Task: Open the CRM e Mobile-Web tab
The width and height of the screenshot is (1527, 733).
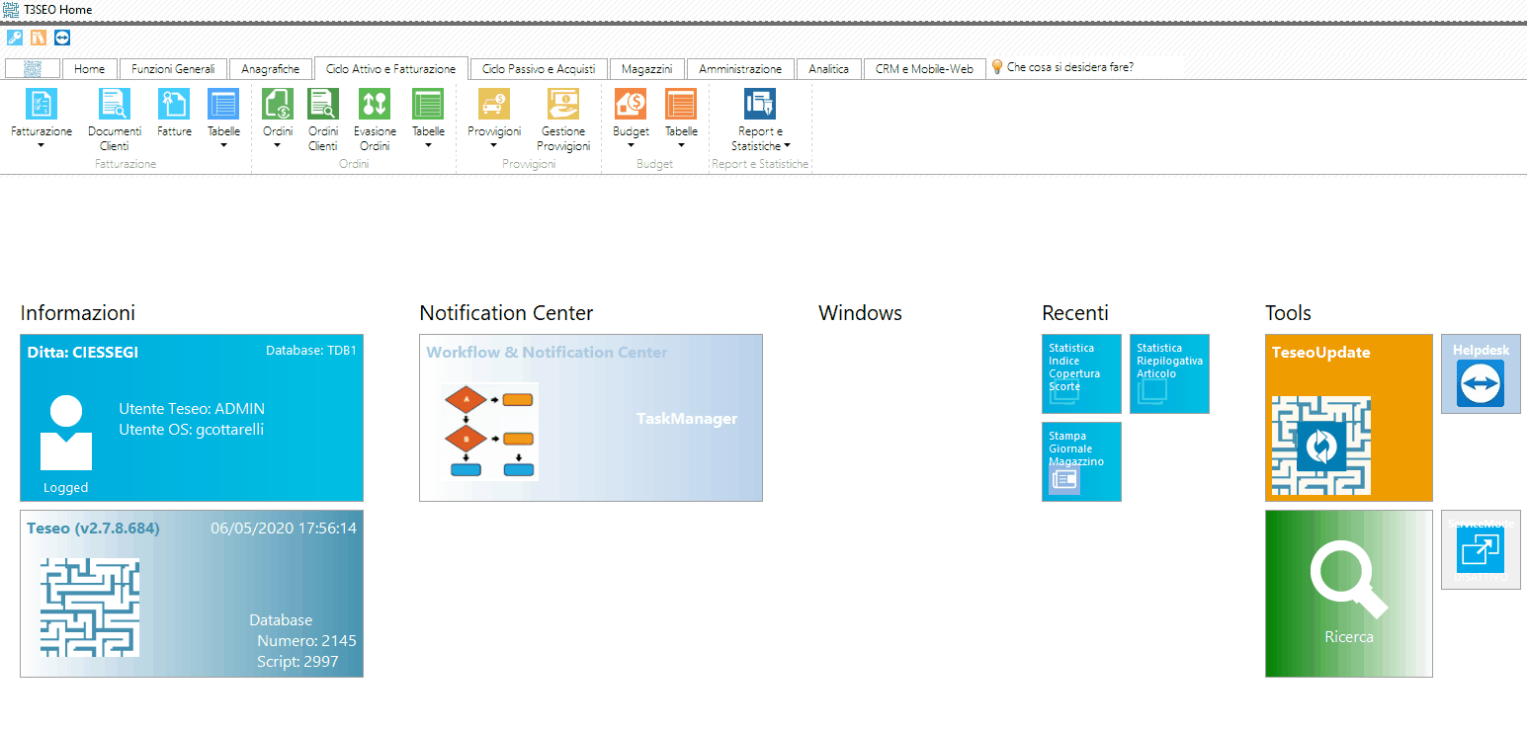Action: [924, 69]
